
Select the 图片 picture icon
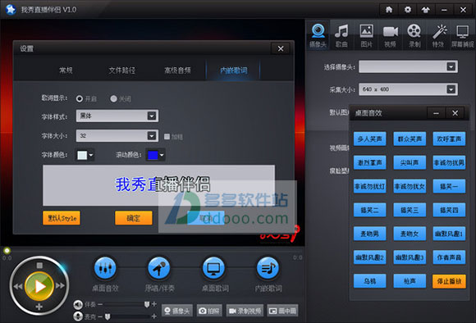click(366, 35)
